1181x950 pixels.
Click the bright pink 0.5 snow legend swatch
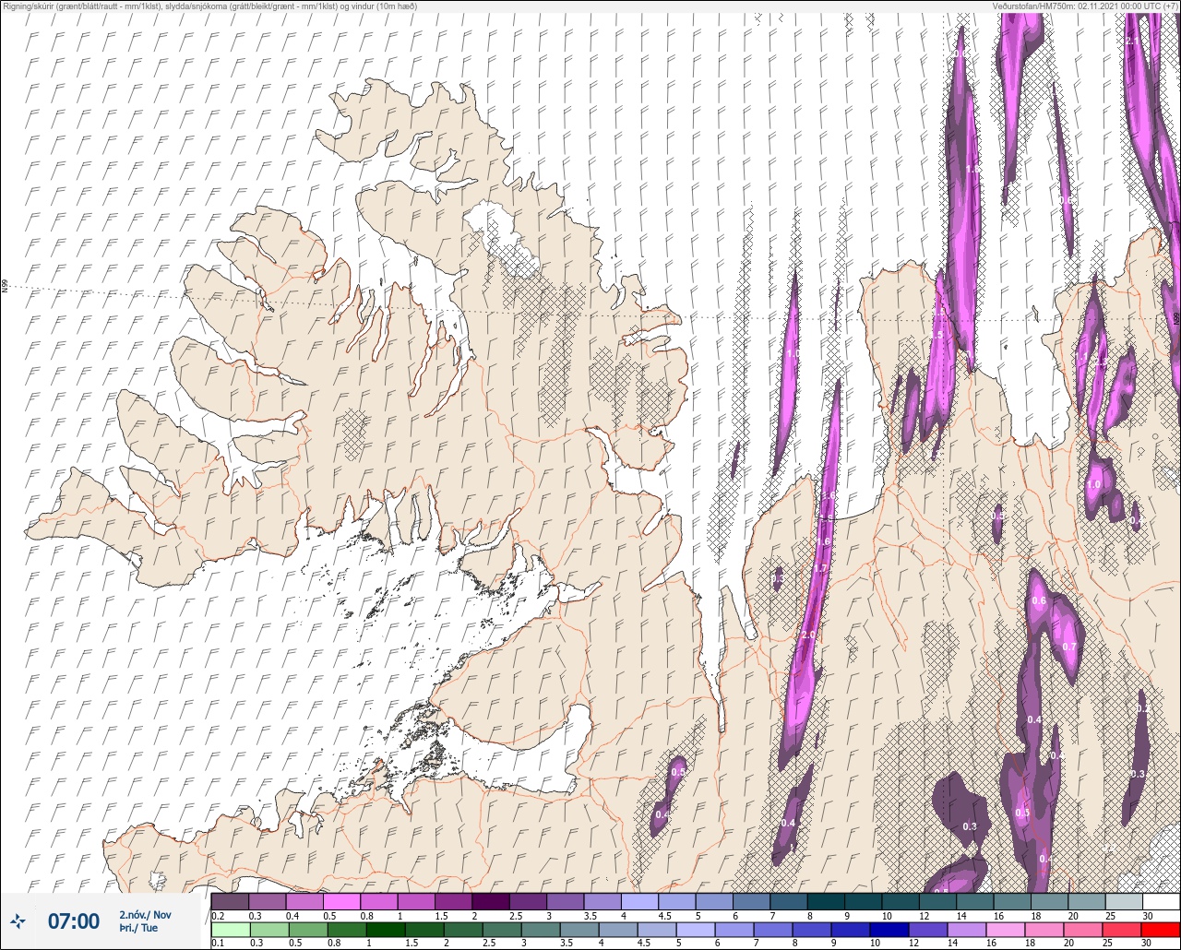341,901
